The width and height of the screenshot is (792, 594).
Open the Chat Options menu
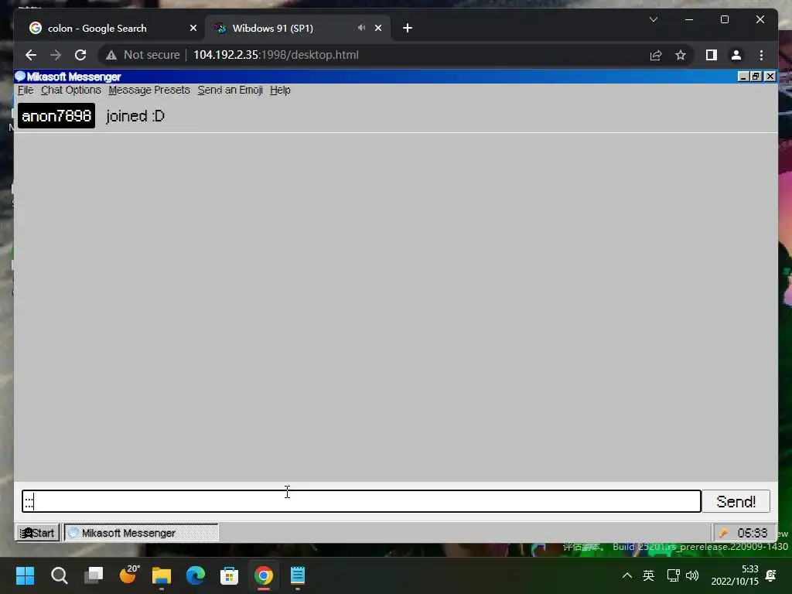(70, 90)
